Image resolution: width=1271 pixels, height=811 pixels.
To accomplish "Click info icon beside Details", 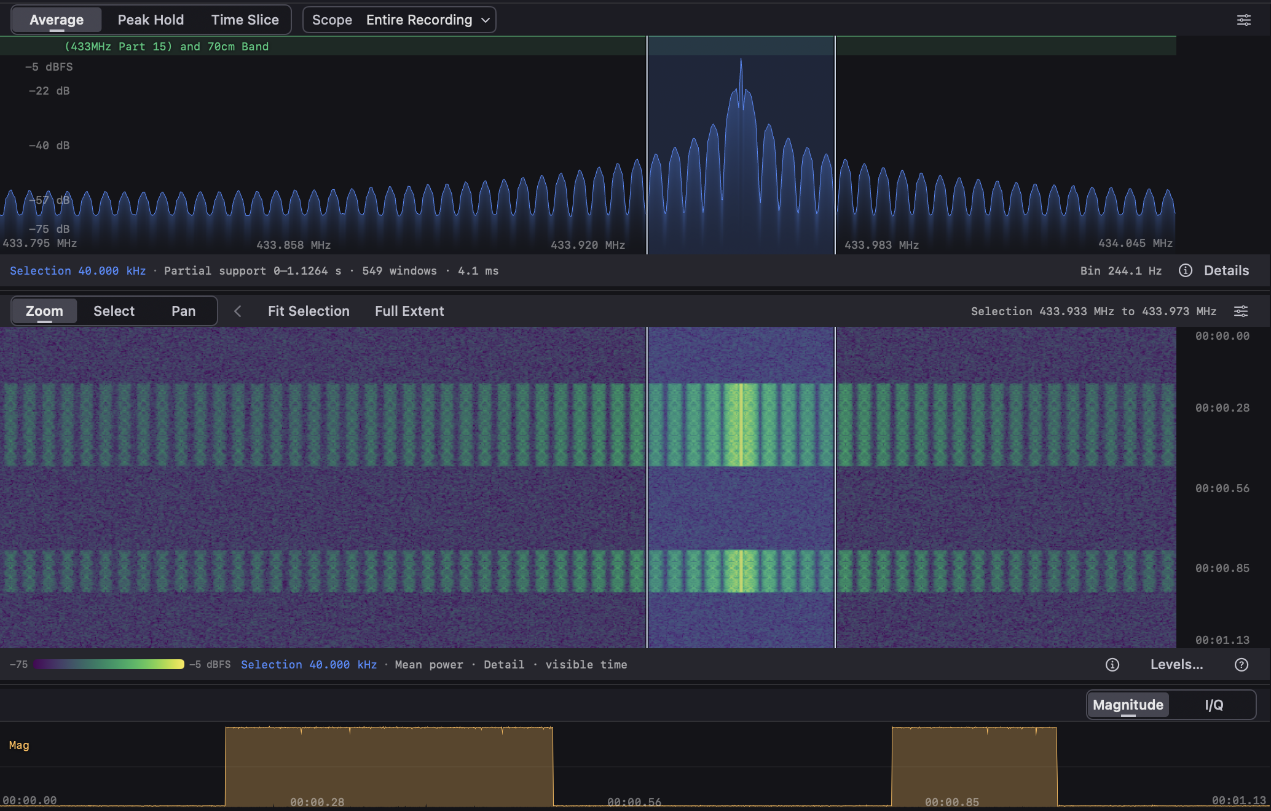I will (1186, 270).
